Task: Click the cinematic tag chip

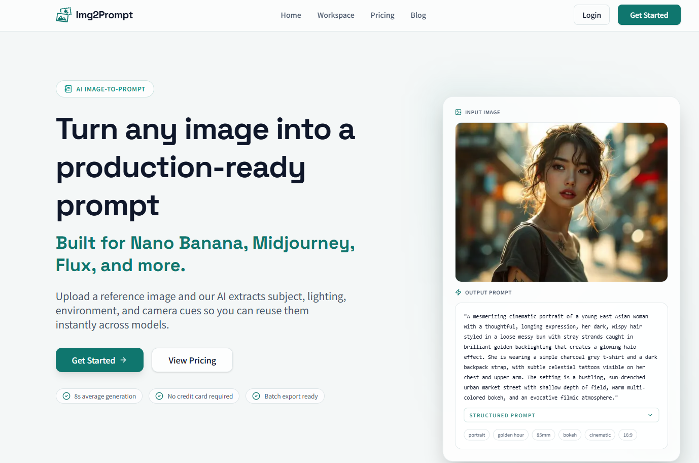Action: [x=600, y=435]
